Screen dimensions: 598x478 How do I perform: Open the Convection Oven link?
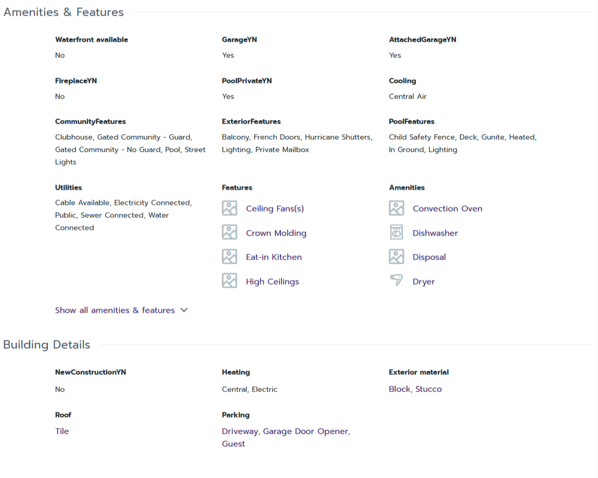click(447, 209)
